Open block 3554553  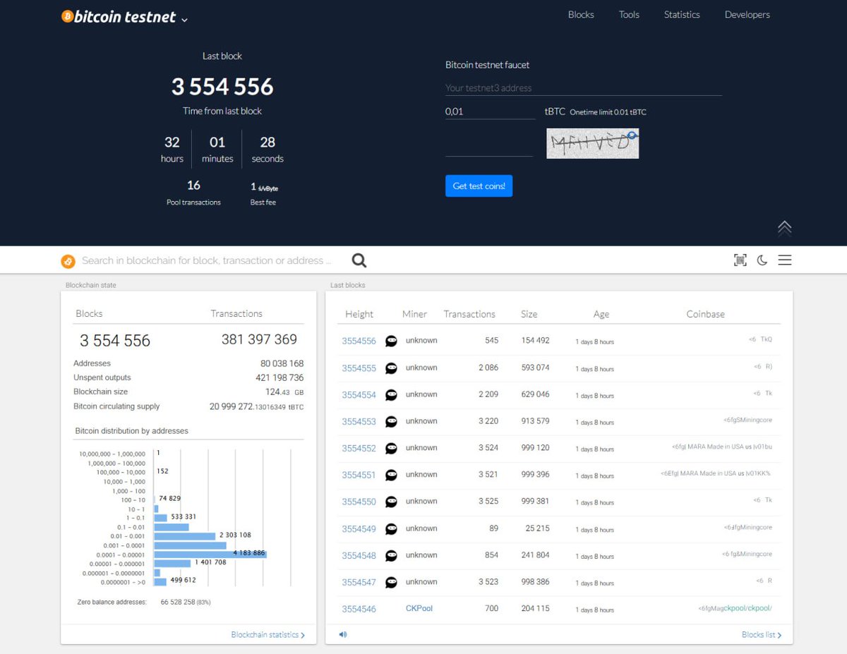click(359, 422)
